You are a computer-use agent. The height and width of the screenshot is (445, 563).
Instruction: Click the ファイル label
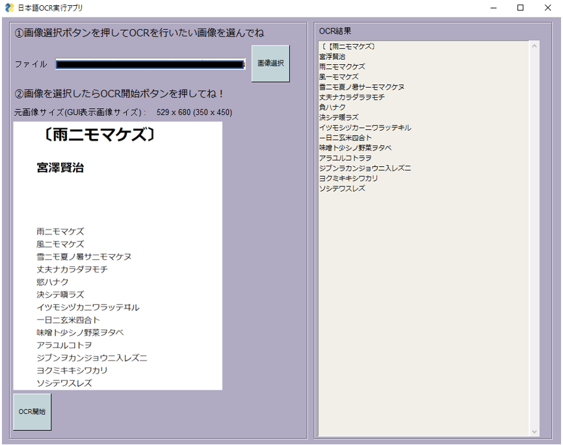tap(31, 64)
